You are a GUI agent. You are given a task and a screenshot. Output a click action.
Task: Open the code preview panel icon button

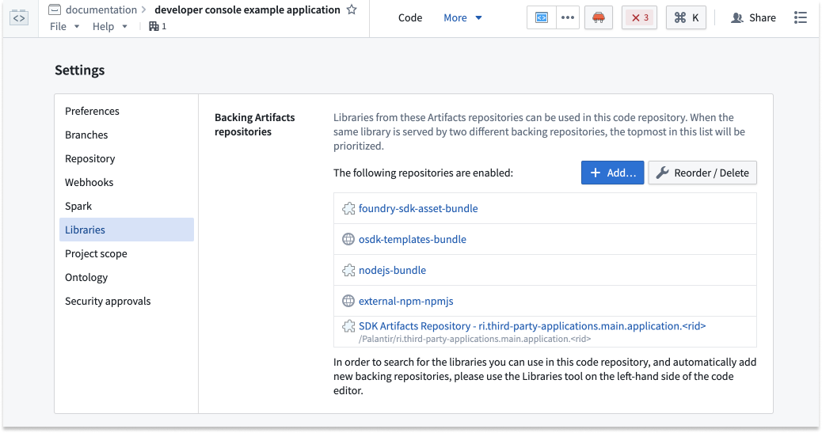coord(541,18)
